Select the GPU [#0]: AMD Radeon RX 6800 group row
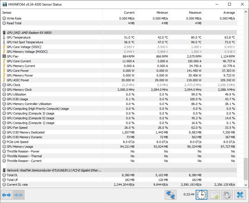This screenshot has height=203, width=249. [x=119, y=33]
